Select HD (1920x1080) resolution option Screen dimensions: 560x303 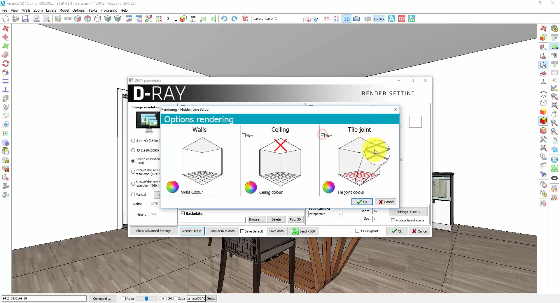click(133, 150)
